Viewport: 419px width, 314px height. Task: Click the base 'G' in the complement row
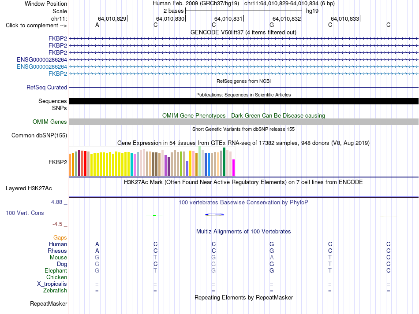click(272, 25)
